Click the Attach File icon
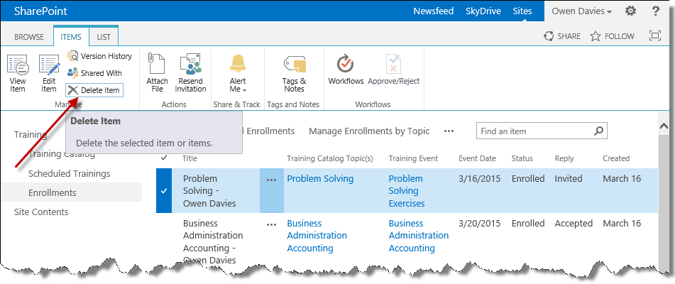 pyautogui.click(x=157, y=72)
